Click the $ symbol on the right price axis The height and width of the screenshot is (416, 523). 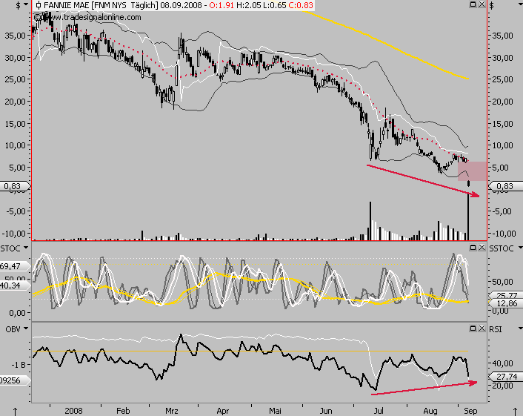click(492, 5)
